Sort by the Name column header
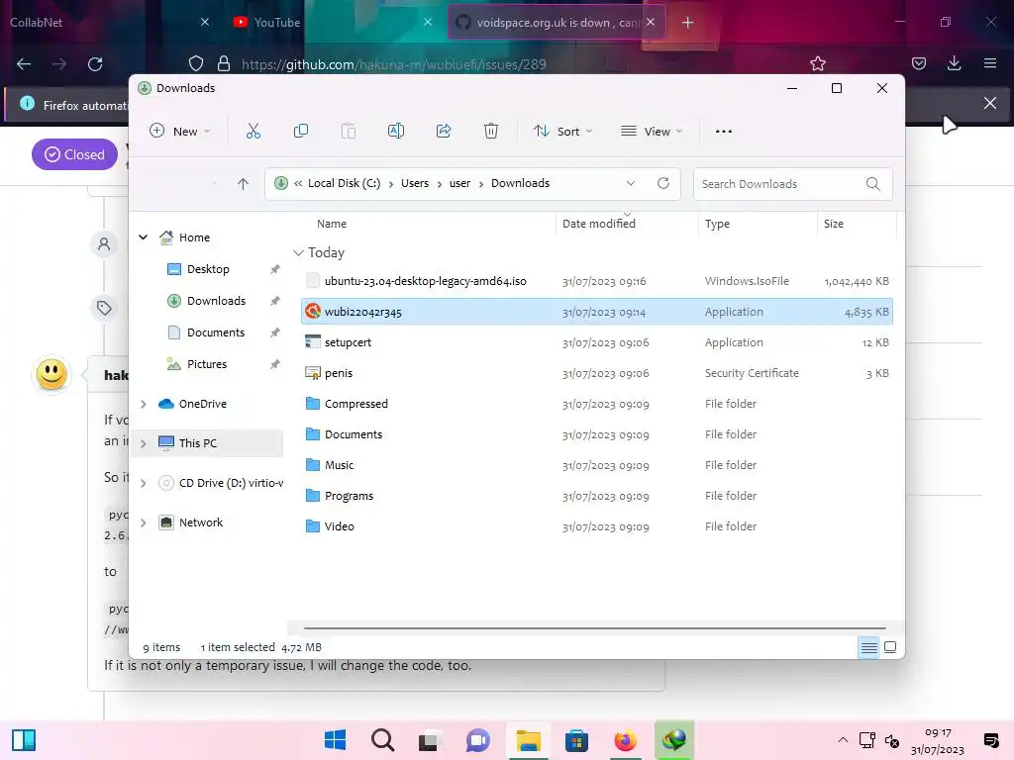This screenshot has width=1014, height=760. (x=332, y=224)
